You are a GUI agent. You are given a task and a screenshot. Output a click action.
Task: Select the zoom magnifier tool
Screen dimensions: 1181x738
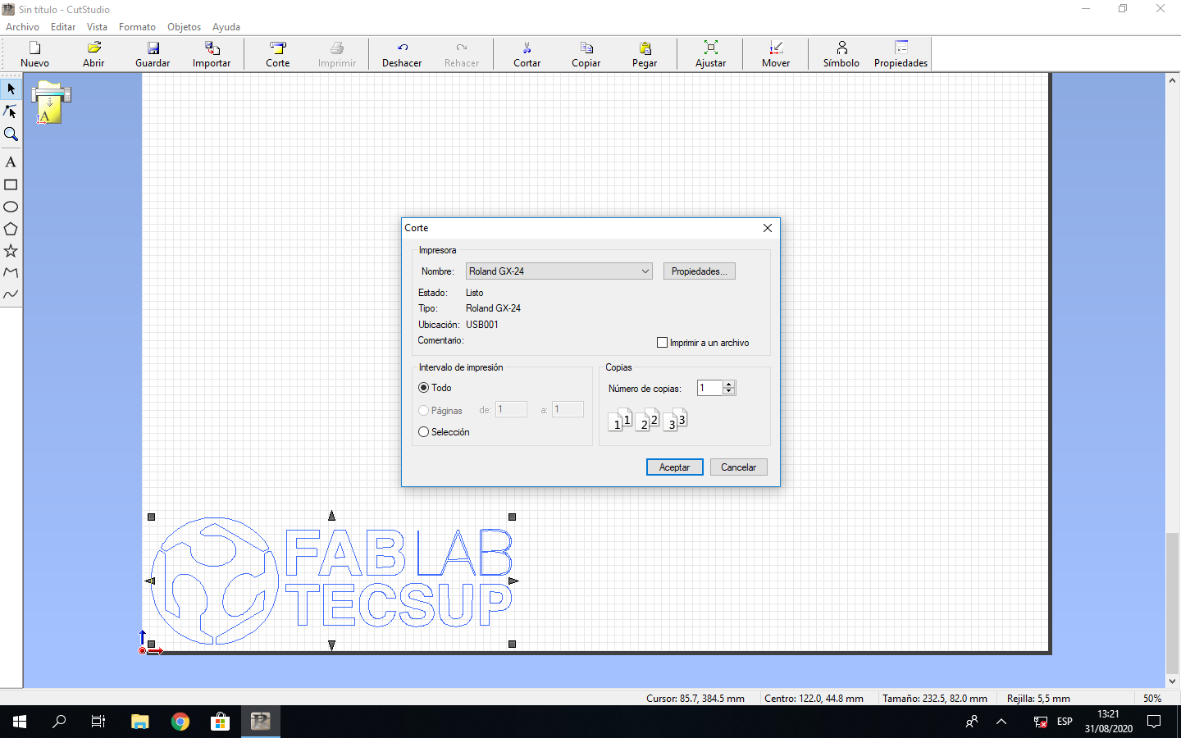[x=11, y=134]
